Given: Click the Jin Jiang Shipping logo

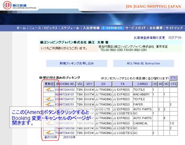Looking at the screenshot, I should pyautogui.click(x=19, y=6).
